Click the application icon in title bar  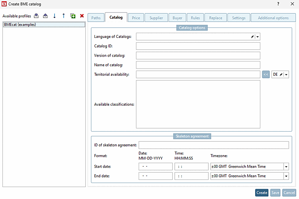pos(4,4)
